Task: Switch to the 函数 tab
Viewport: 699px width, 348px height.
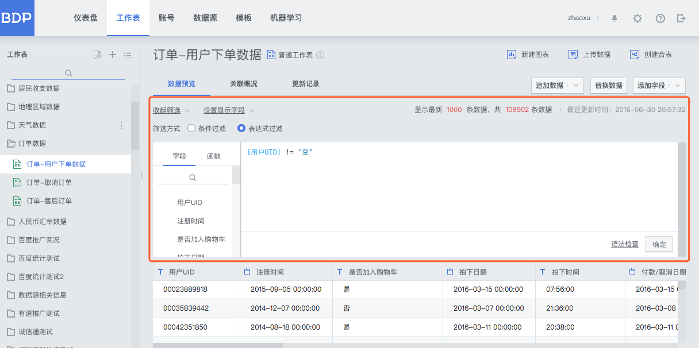Action: [214, 156]
